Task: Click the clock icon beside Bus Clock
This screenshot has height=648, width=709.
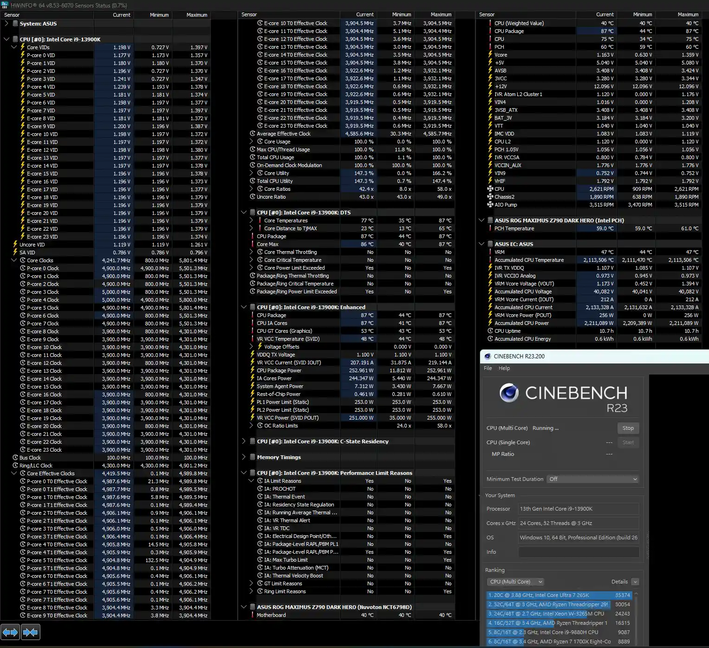Action: click(x=15, y=458)
